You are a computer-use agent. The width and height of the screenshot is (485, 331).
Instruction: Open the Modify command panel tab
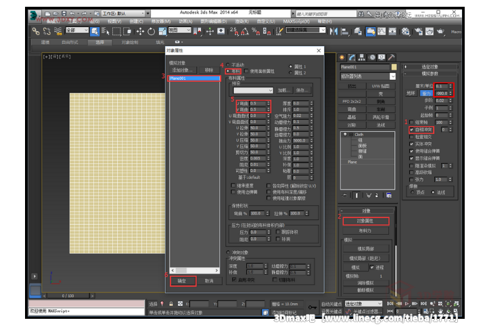pyautogui.click(x=352, y=58)
